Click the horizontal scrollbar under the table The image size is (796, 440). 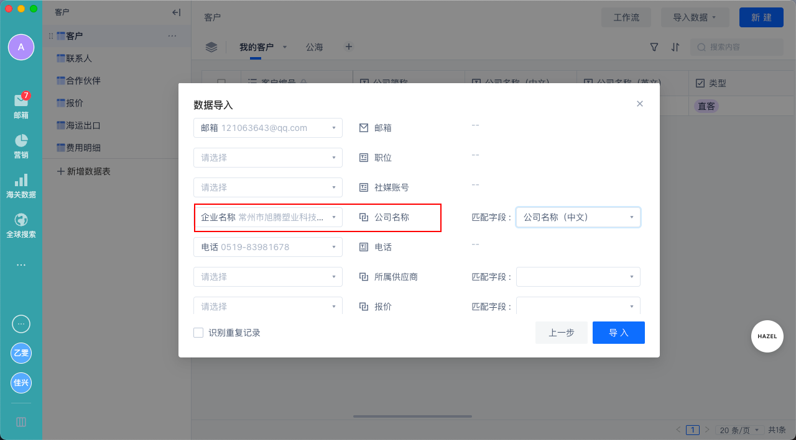[412, 416]
